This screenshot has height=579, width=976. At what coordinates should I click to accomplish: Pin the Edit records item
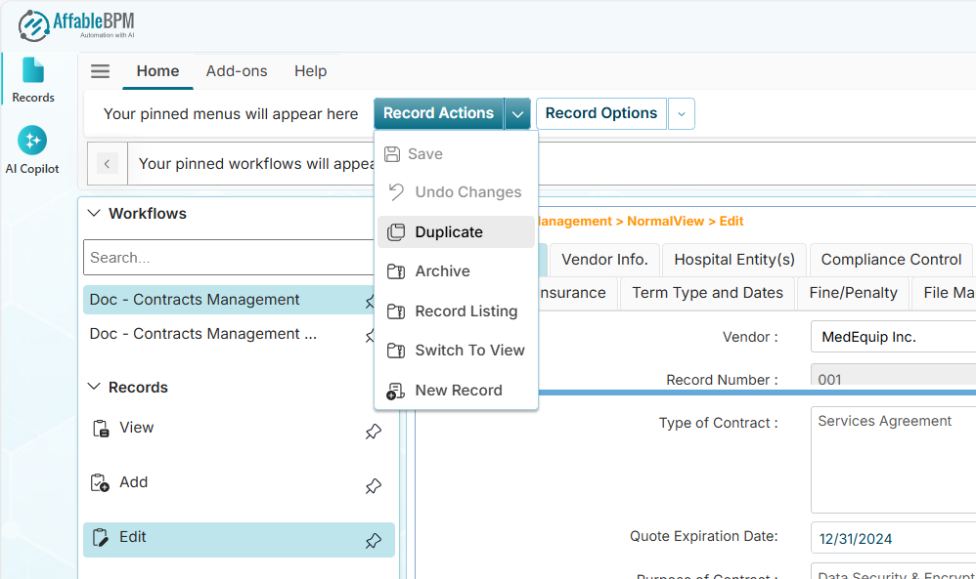point(374,540)
